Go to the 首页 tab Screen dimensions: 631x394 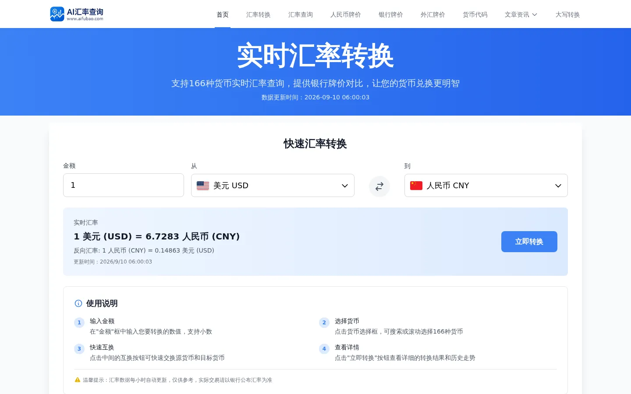(223, 14)
